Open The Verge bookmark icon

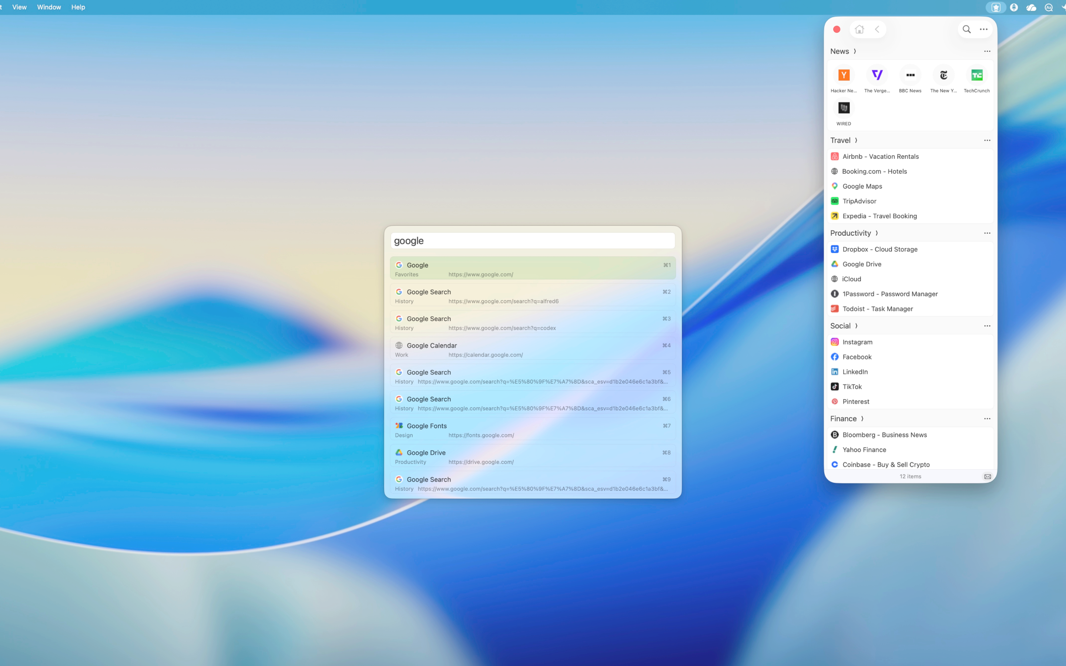point(877,75)
